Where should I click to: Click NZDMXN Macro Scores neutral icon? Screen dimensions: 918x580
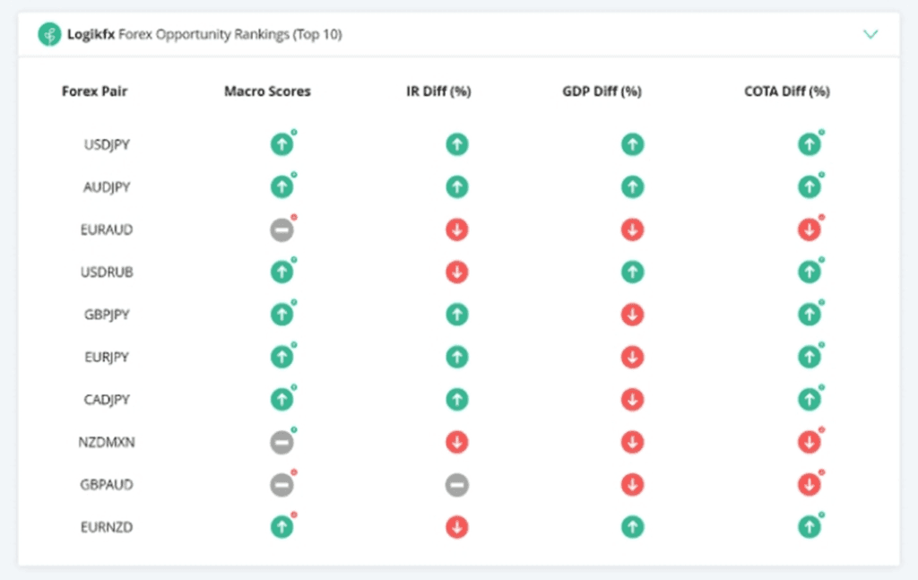(281, 442)
